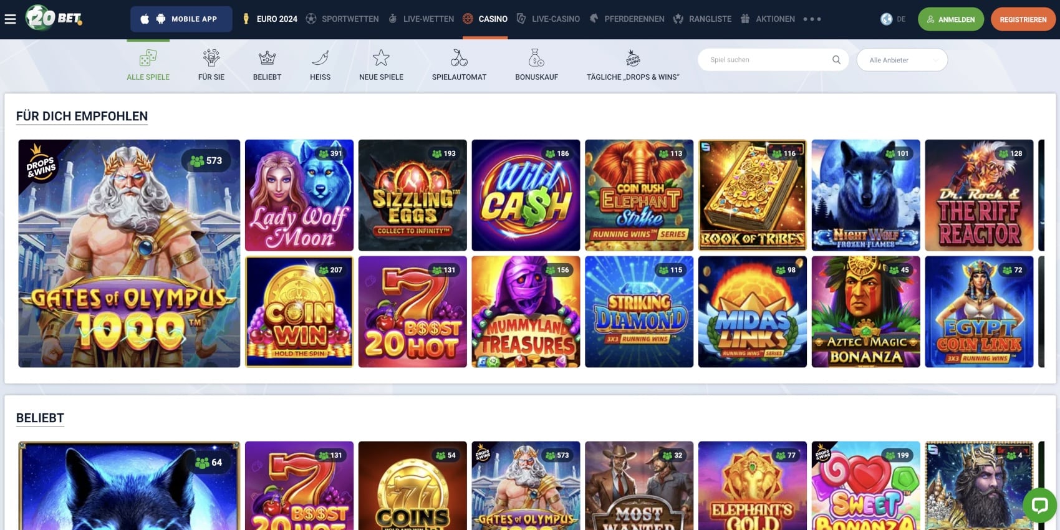Click the search magnifier icon
Screen dimensions: 1060x530
[x=836, y=60]
